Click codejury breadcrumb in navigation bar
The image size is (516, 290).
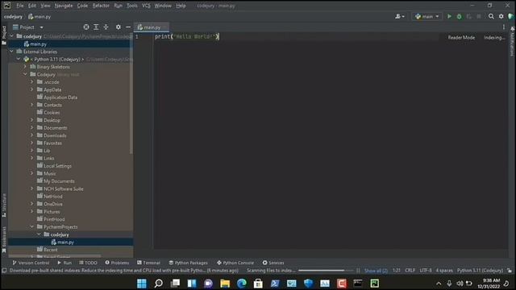click(13, 16)
